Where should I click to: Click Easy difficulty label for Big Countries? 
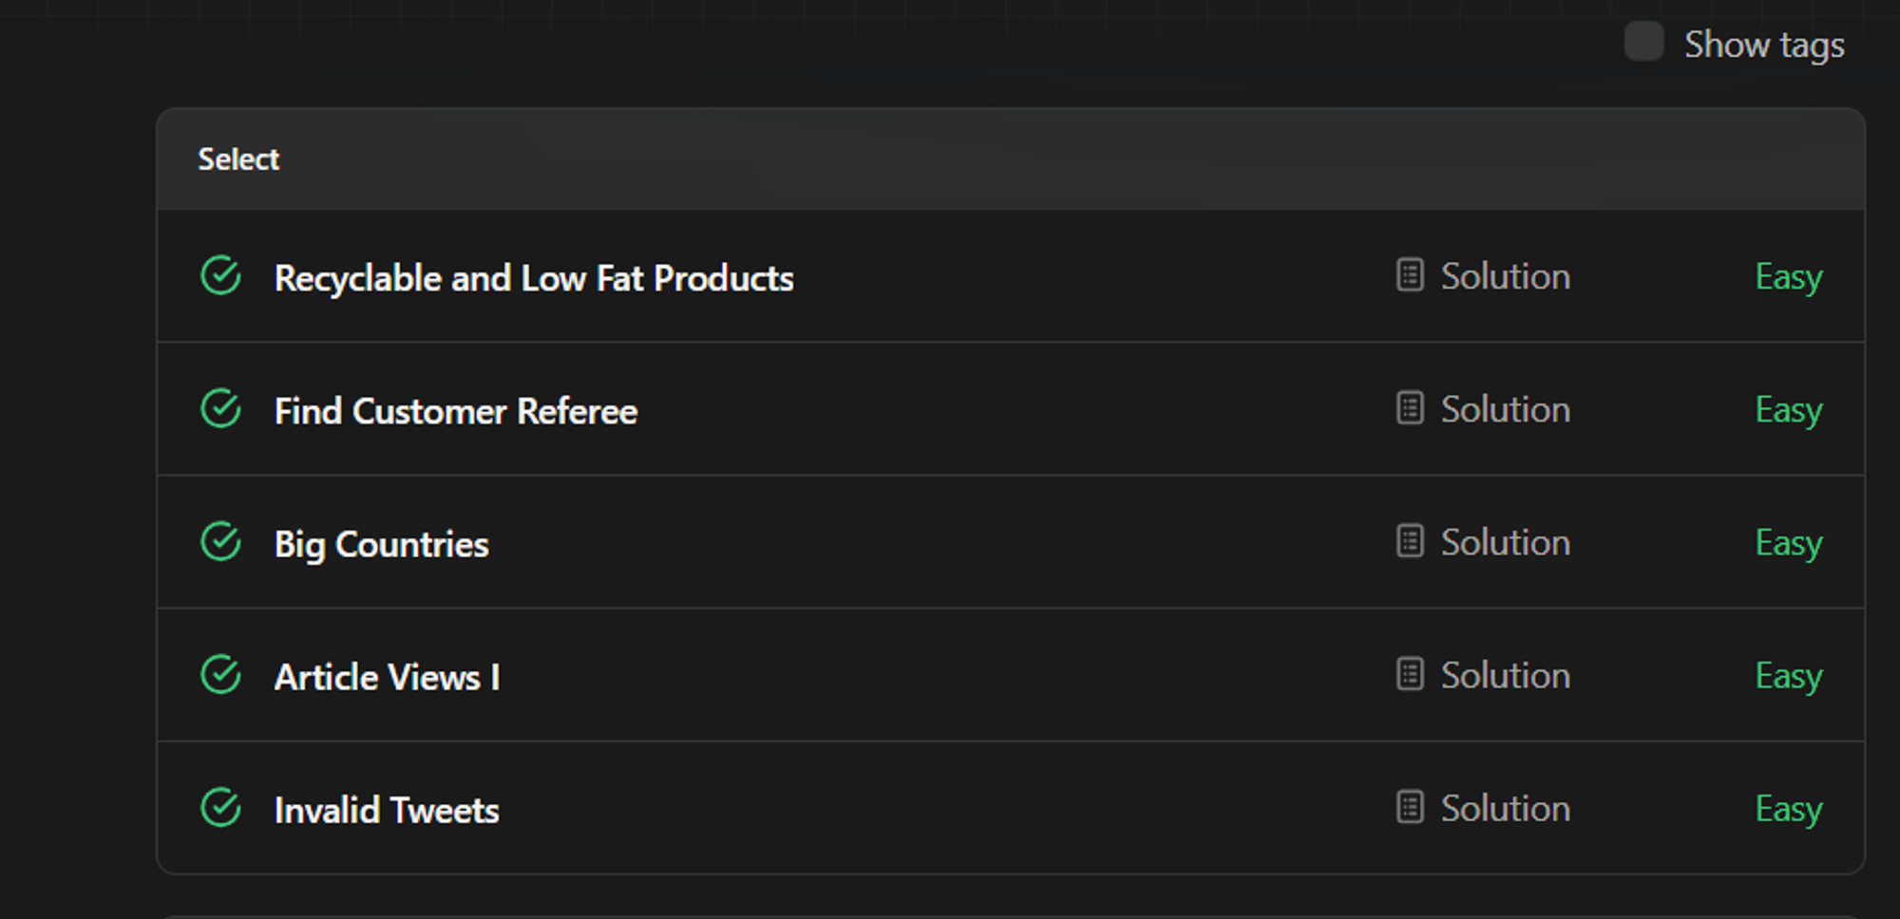[1788, 543]
